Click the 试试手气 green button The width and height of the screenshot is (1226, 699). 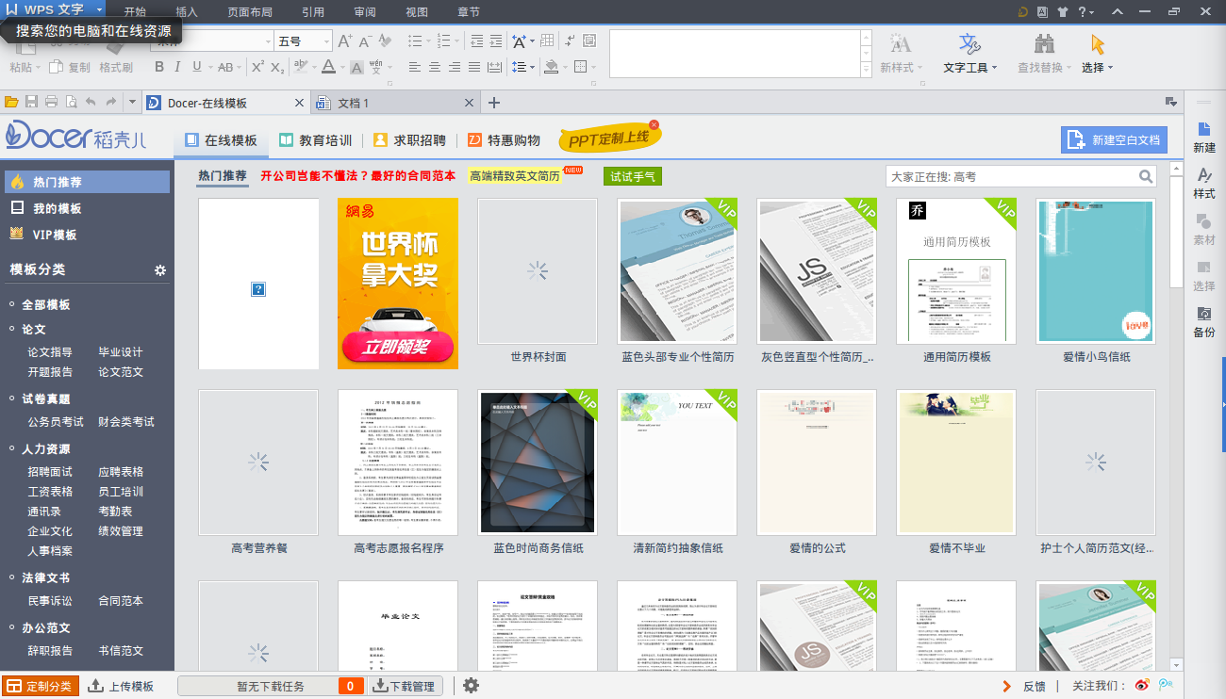click(633, 176)
